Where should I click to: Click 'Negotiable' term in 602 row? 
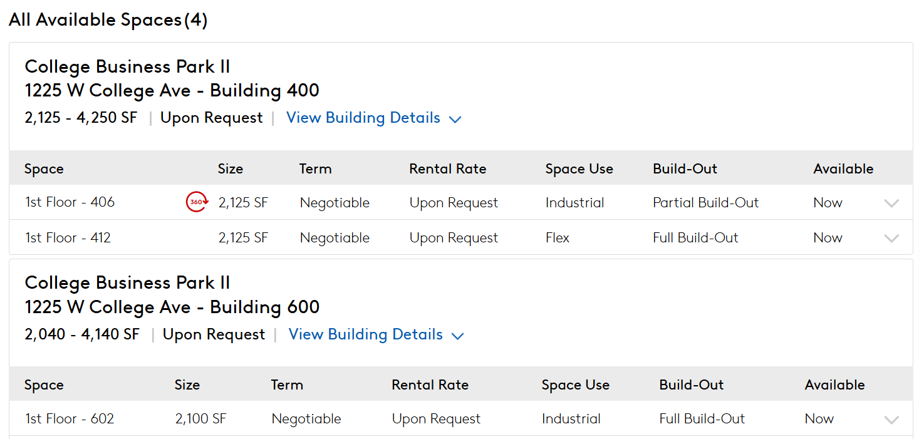(x=306, y=418)
